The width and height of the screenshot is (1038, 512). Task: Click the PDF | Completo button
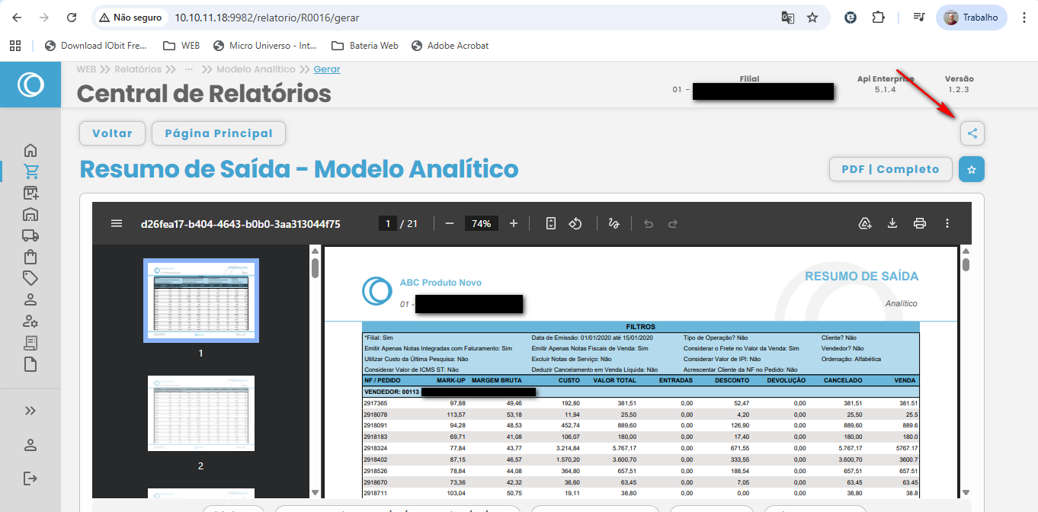tap(890, 169)
